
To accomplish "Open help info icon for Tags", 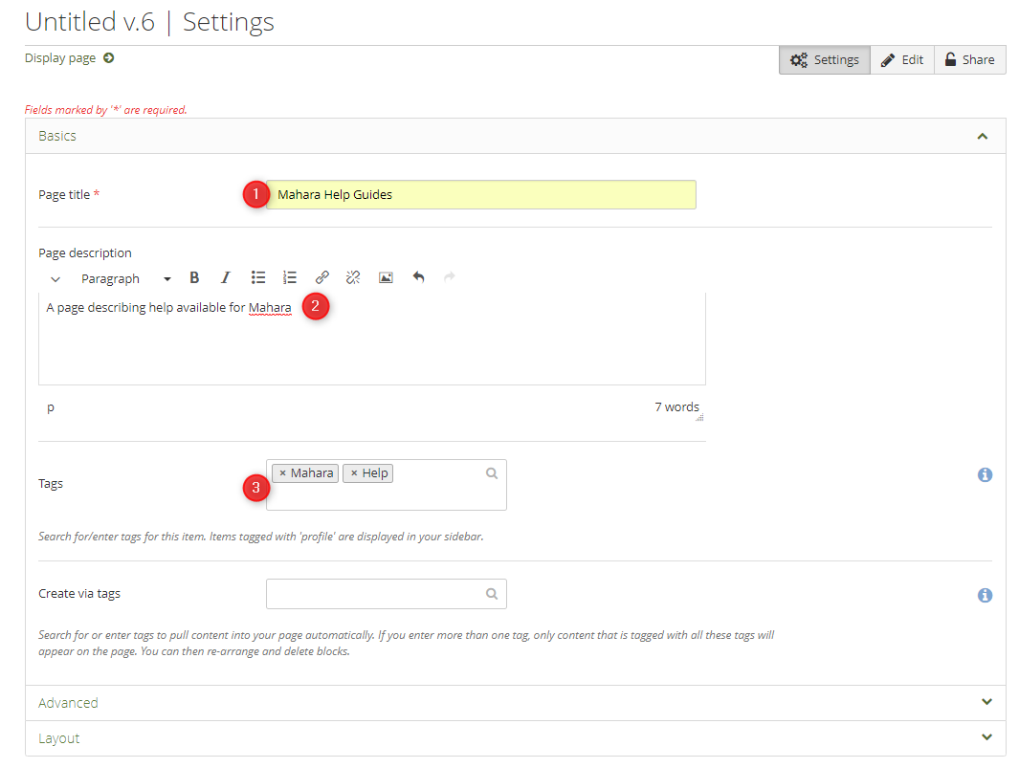I will pos(985,475).
